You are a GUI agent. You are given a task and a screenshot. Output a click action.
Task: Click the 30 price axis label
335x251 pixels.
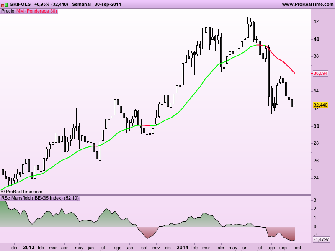tap(316, 126)
